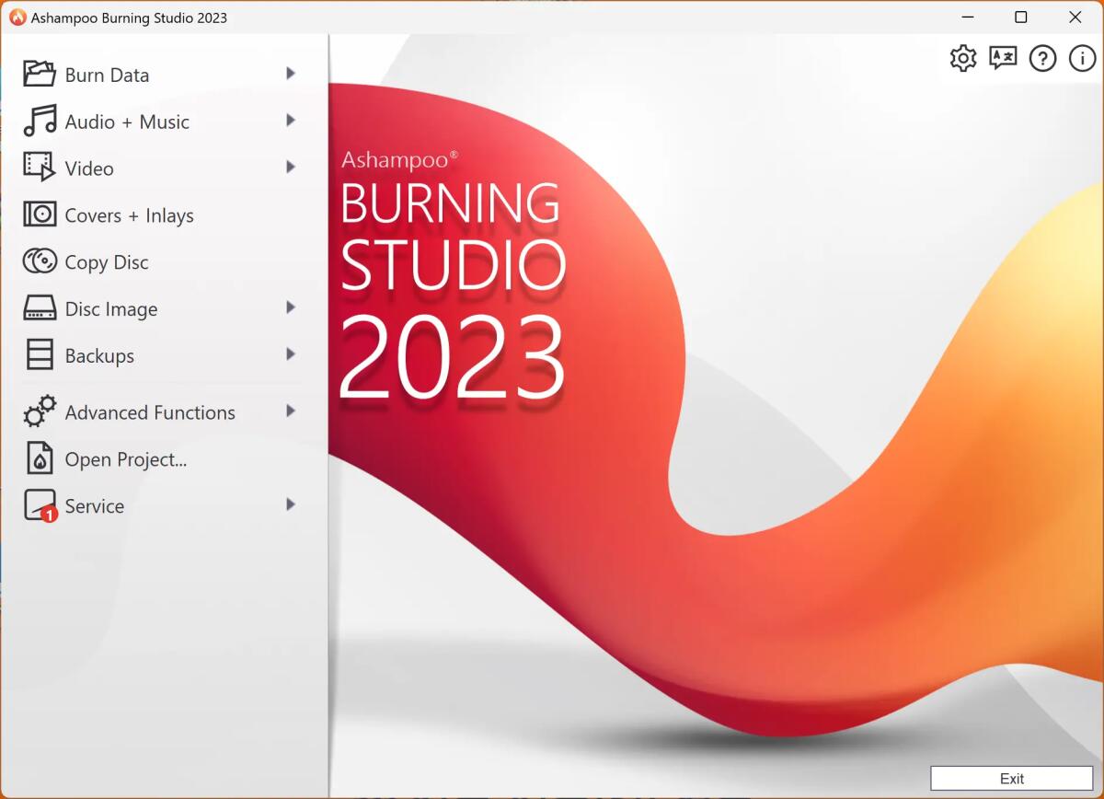Open the Audio + Music section icon

click(x=38, y=121)
